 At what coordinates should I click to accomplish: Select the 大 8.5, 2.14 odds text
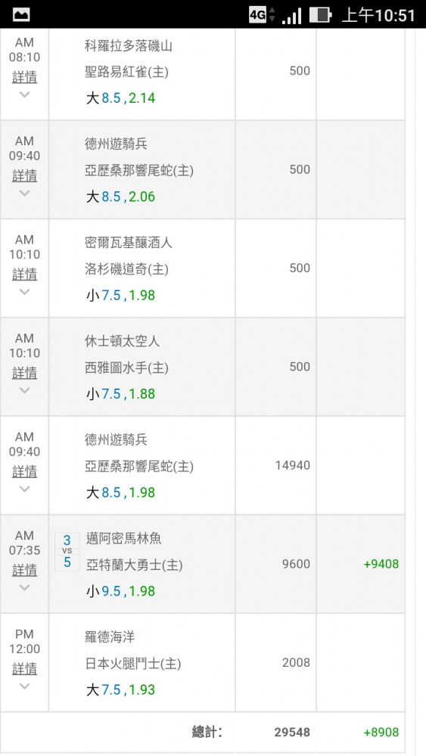(120, 98)
